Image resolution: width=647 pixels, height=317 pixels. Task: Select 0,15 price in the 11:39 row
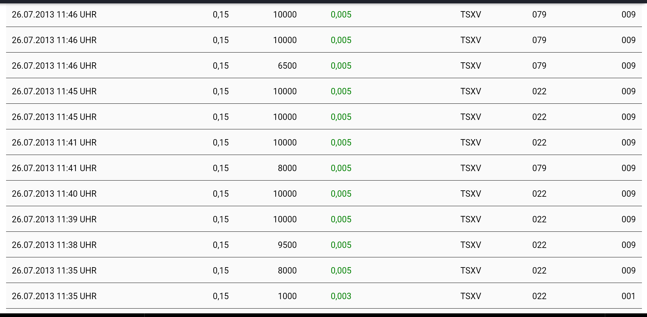pyautogui.click(x=221, y=219)
